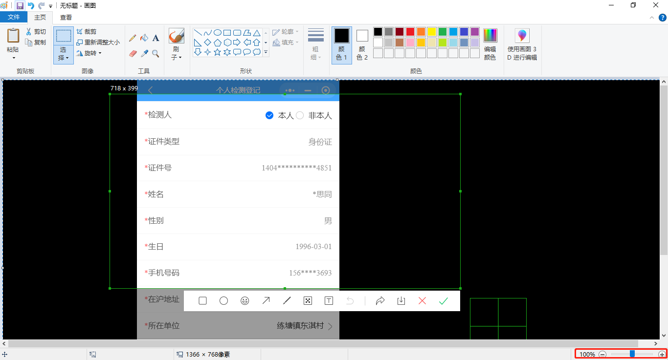Click the 重新调整大小 resize button
Screen dimensions: 668x360
98,42
